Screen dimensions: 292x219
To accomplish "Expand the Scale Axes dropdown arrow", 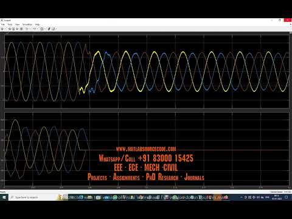I will (45, 29).
